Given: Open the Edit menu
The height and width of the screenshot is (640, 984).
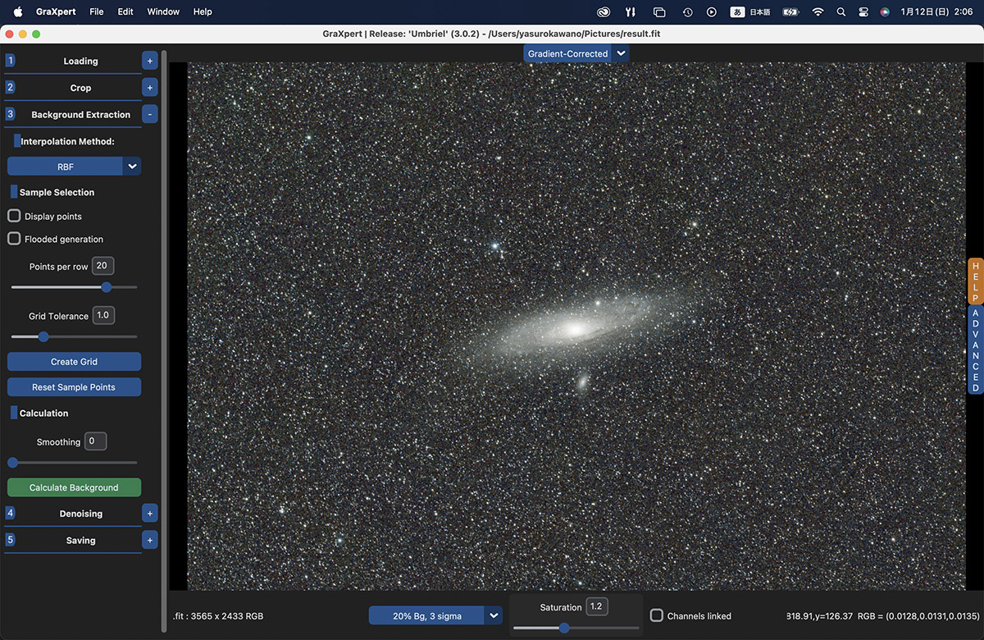Looking at the screenshot, I should click(x=125, y=11).
